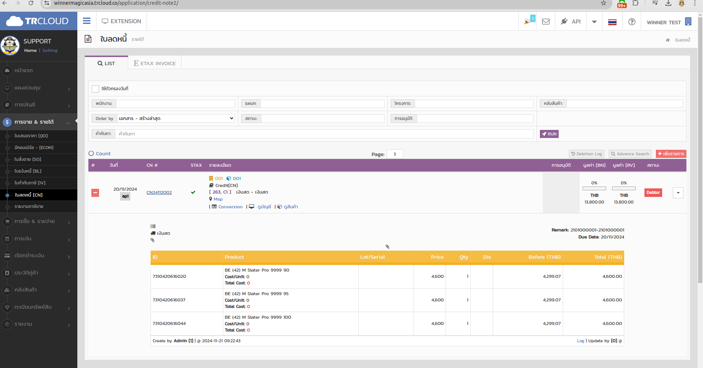The height and width of the screenshot is (368, 703).
Task: Open browser downloads icon
Action: [x=668, y=3]
